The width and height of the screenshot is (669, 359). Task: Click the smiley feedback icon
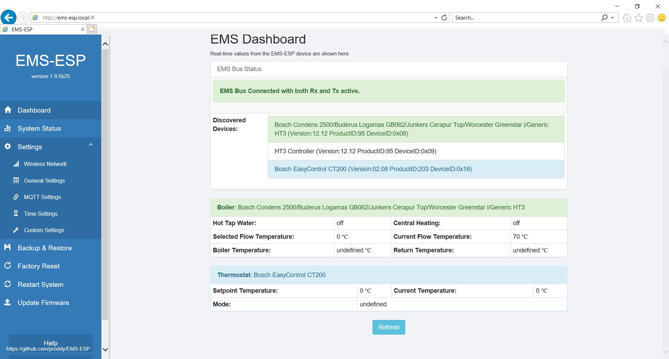click(x=662, y=18)
